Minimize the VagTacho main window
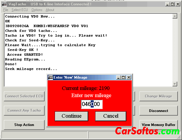182x140 pixels. tap(167, 4)
